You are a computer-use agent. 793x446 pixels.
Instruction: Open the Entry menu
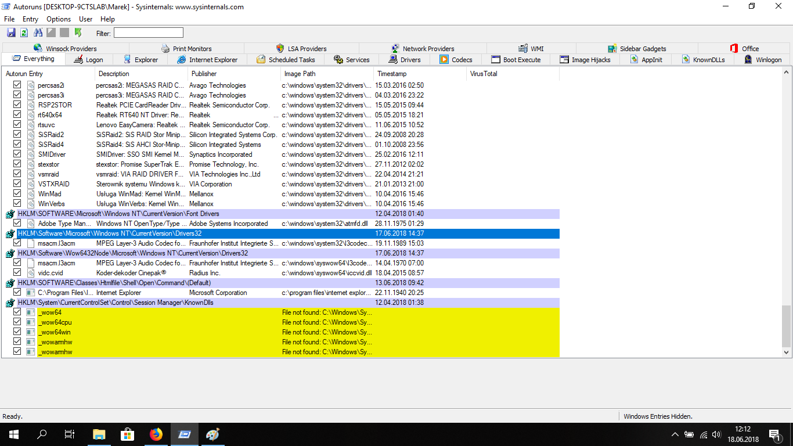coord(30,19)
